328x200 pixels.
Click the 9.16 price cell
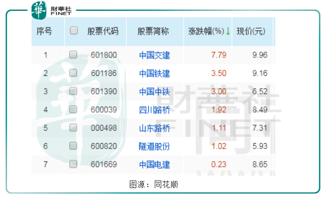tap(260, 73)
